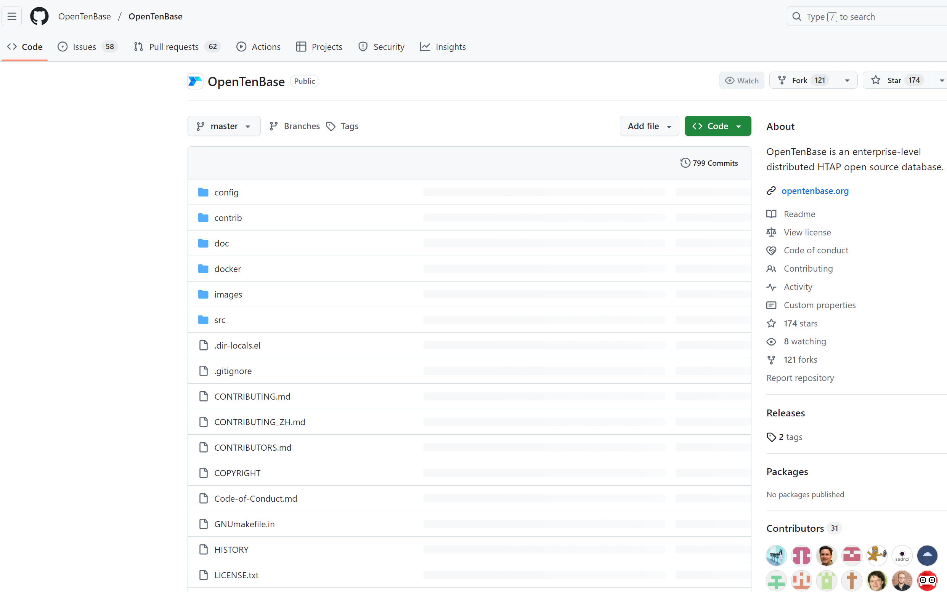The height and width of the screenshot is (592, 947).
Task: Click the sednai contributor avatar
Action: point(902,555)
